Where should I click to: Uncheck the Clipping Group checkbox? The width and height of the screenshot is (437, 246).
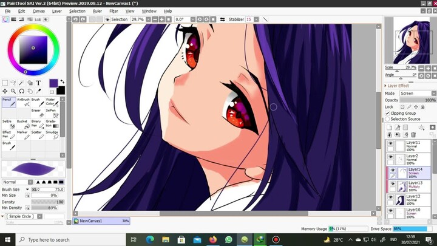(387, 113)
